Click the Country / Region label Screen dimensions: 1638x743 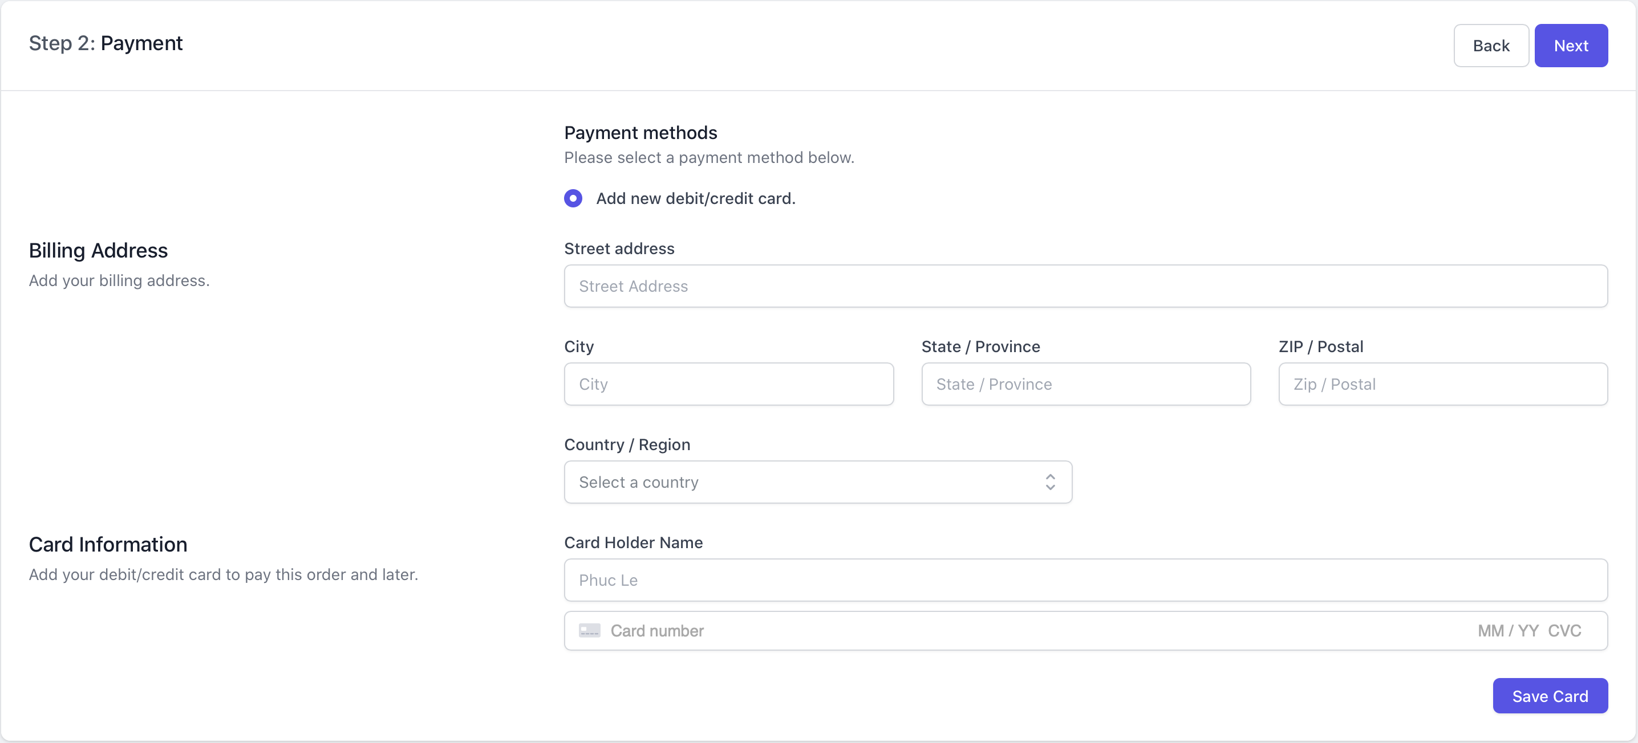click(x=627, y=444)
